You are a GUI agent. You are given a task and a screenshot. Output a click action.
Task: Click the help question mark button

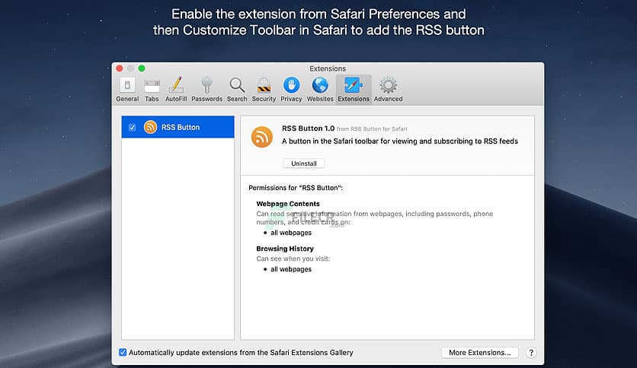(530, 353)
